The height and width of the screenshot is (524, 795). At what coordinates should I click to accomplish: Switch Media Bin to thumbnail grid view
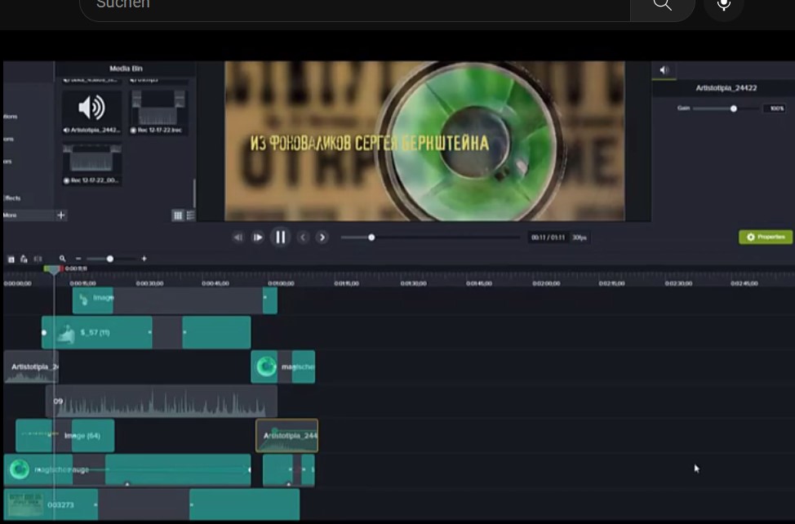(x=177, y=215)
